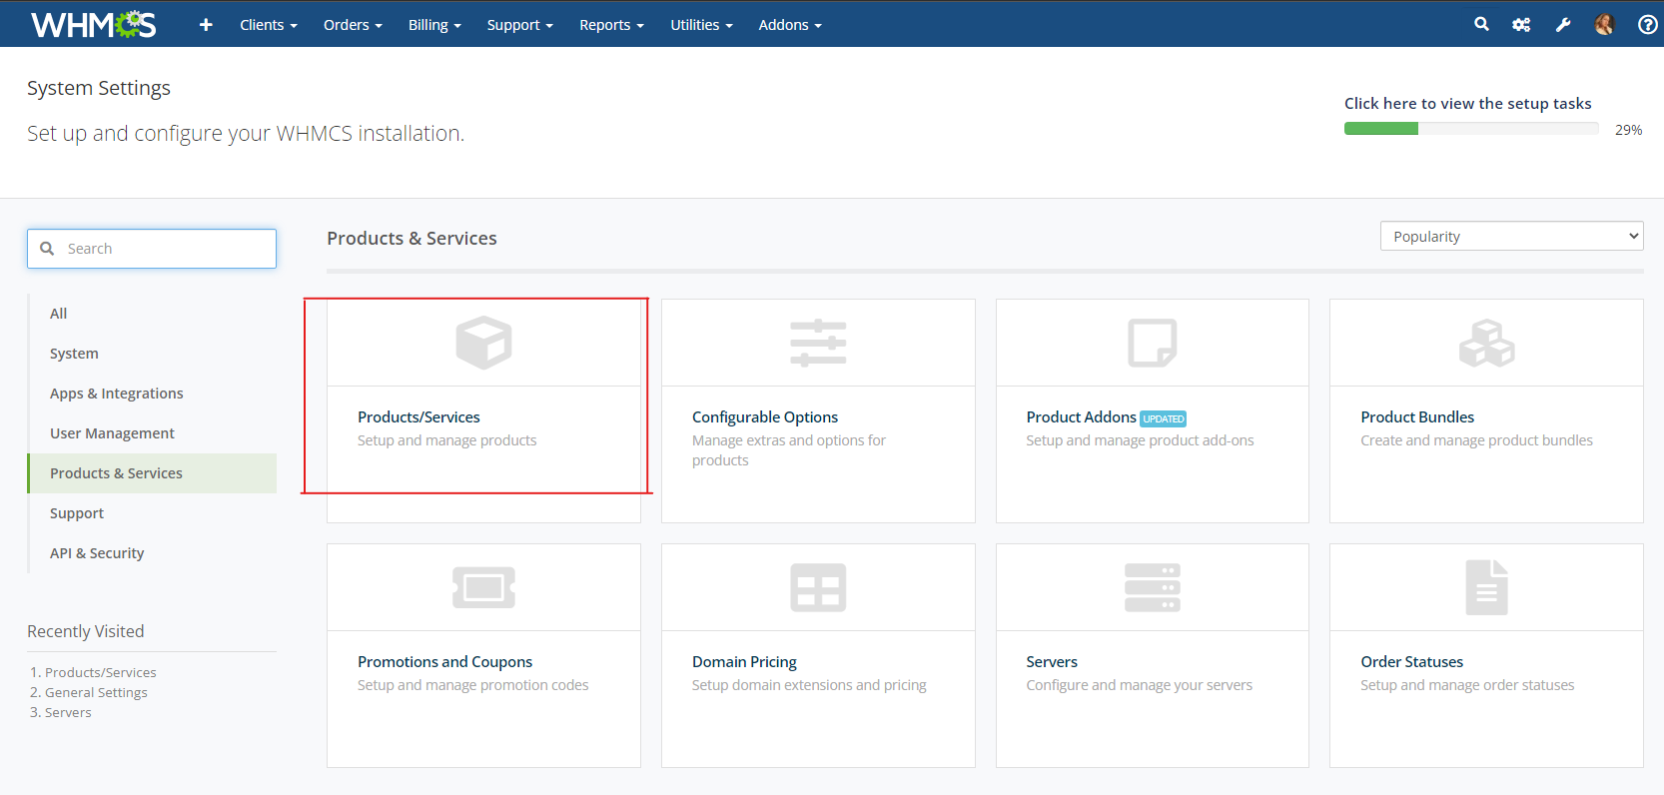This screenshot has height=795, width=1664.
Task: Click the Order Statuses document icon
Action: coord(1486,587)
